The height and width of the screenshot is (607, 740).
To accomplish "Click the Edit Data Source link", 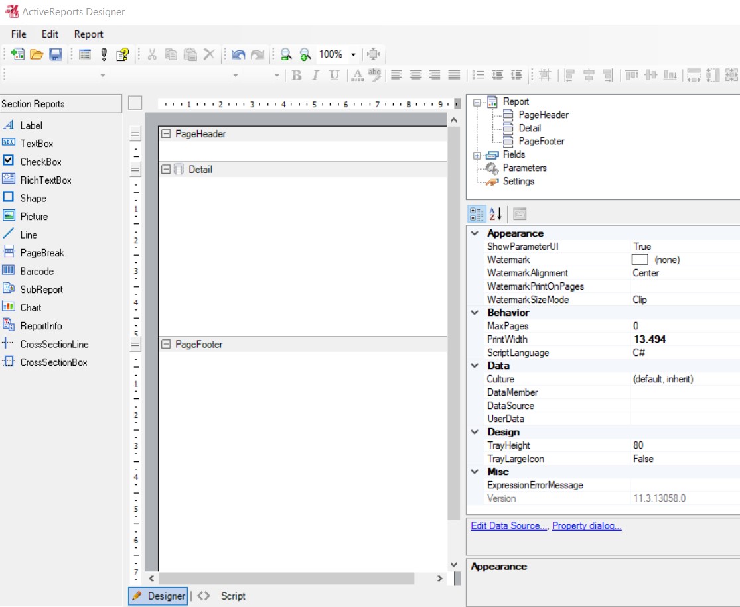I will (x=509, y=526).
